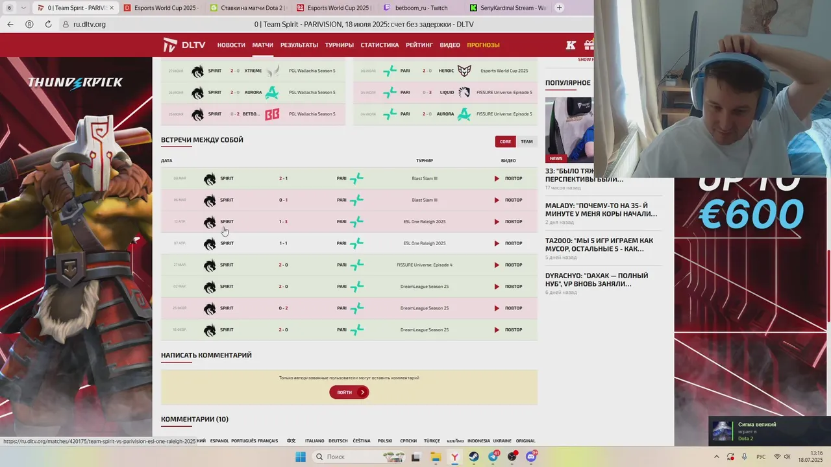Open a new browser tab with plus
This screenshot has width=831, height=467.
pyautogui.click(x=560, y=8)
